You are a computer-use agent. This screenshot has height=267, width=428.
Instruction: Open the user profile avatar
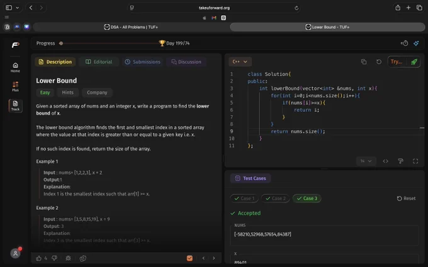pos(15,253)
